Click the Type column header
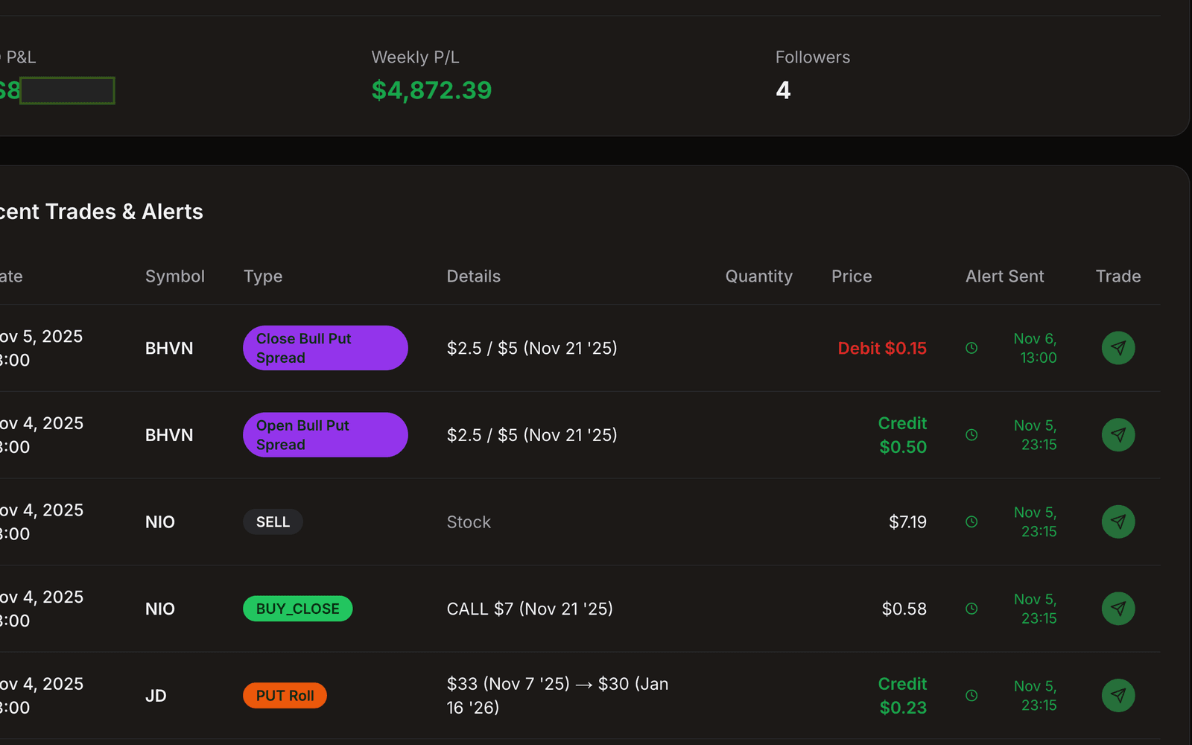The height and width of the screenshot is (745, 1192). pyautogui.click(x=263, y=276)
